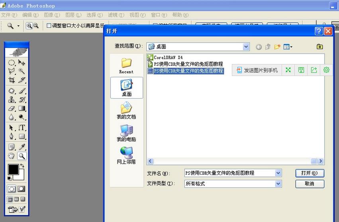Screen dimensions: 339x222
Task: Click the favorites icon in Open dialog
Action: tap(319, 47)
